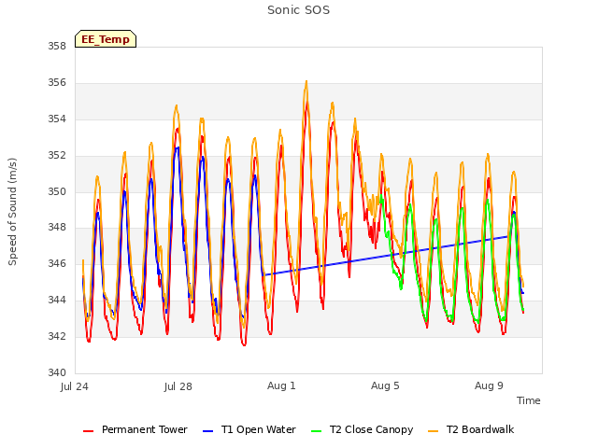The height and width of the screenshot is (448, 598).
Task: Click the green T2 Close Canopy swatch
Action: pos(316,431)
